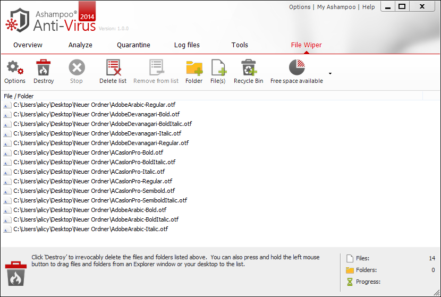Open Options link in title bar
This screenshot has width=441, height=297.
pos(300,7)
